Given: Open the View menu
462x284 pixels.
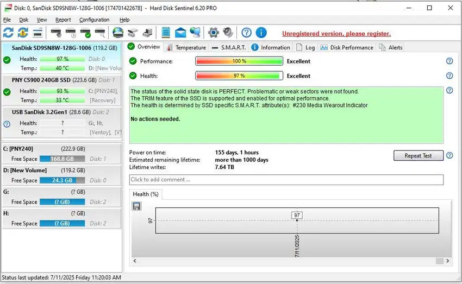Looking at the screenshot, I should pos(41,20).
